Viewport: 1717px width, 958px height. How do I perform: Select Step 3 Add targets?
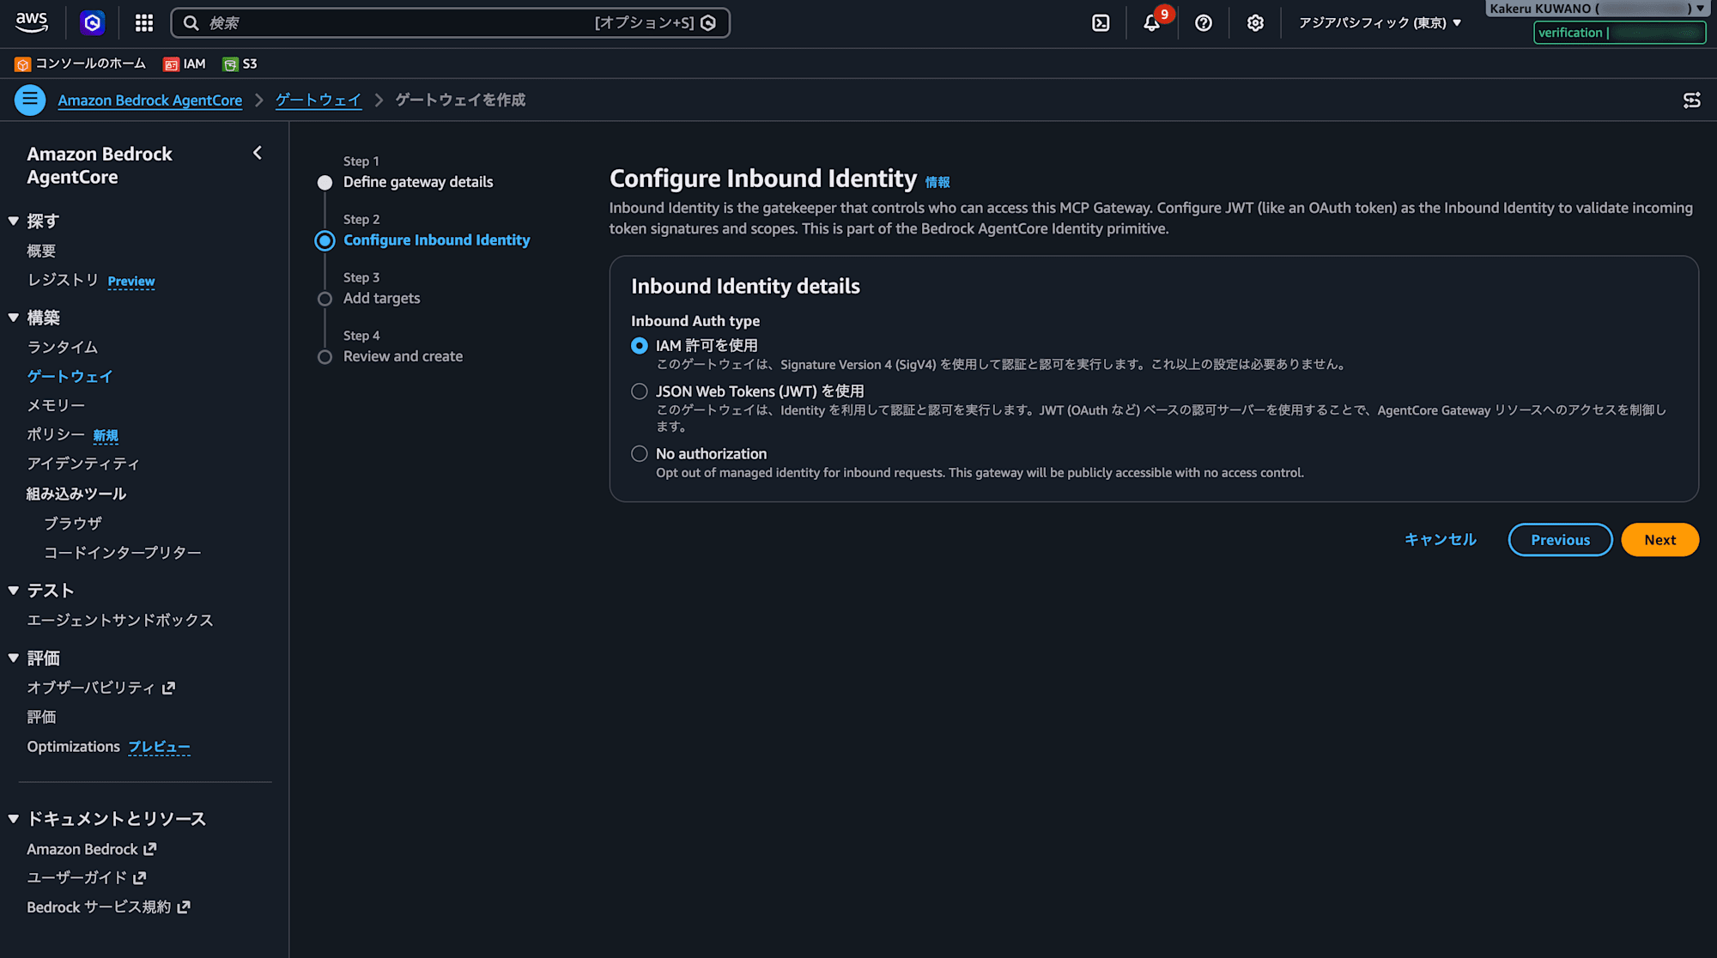(x=381, y=298)
